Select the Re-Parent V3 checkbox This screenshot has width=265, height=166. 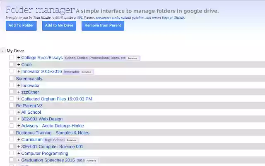[12, 105]
